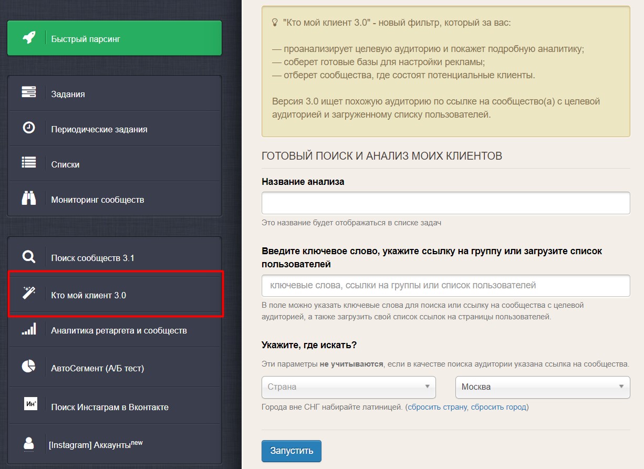Click the clock icon for Периодические задания
The image size is (644, 469).
click(x=29, y=128)
